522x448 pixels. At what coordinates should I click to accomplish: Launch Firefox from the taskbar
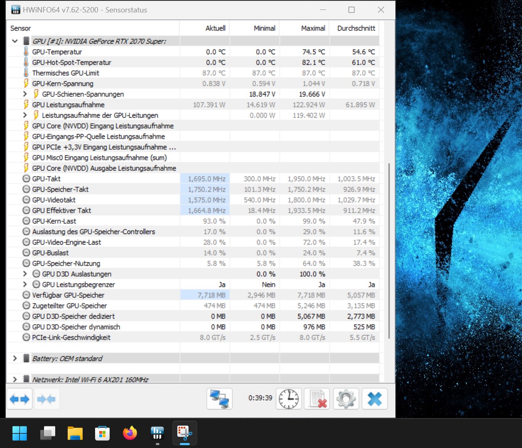point(130,433)
